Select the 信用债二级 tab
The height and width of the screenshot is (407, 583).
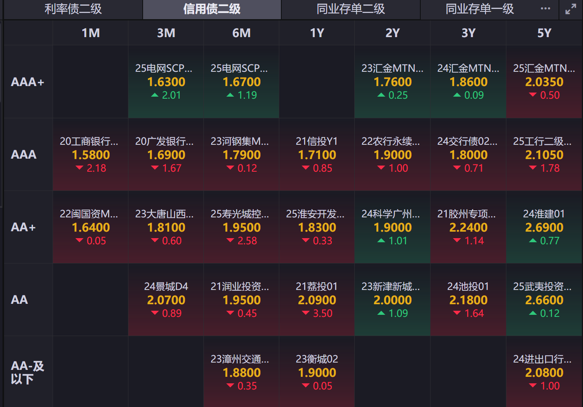[212, 9]
